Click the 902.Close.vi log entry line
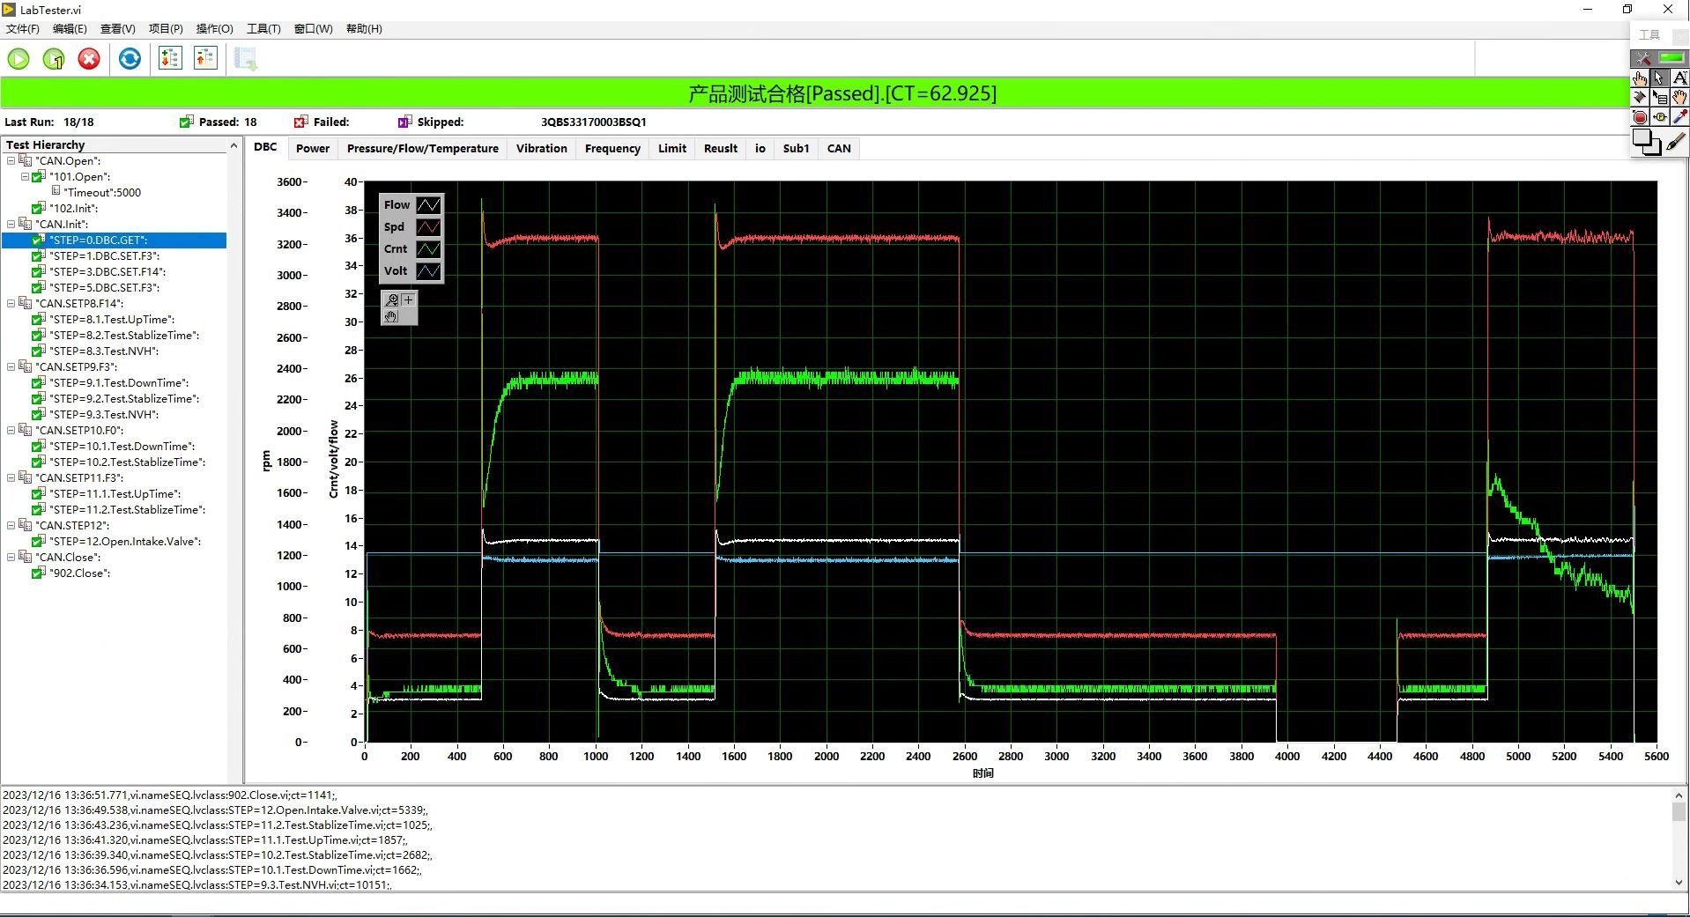Viewport: 1690px width, 917px height. pyautogui.click(x=170, y=795)
